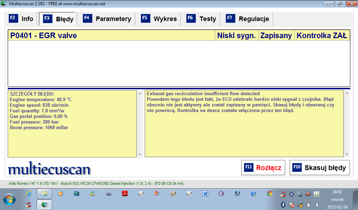Click the Boost pressure: 1068 mBar line

tap(39, 127)
